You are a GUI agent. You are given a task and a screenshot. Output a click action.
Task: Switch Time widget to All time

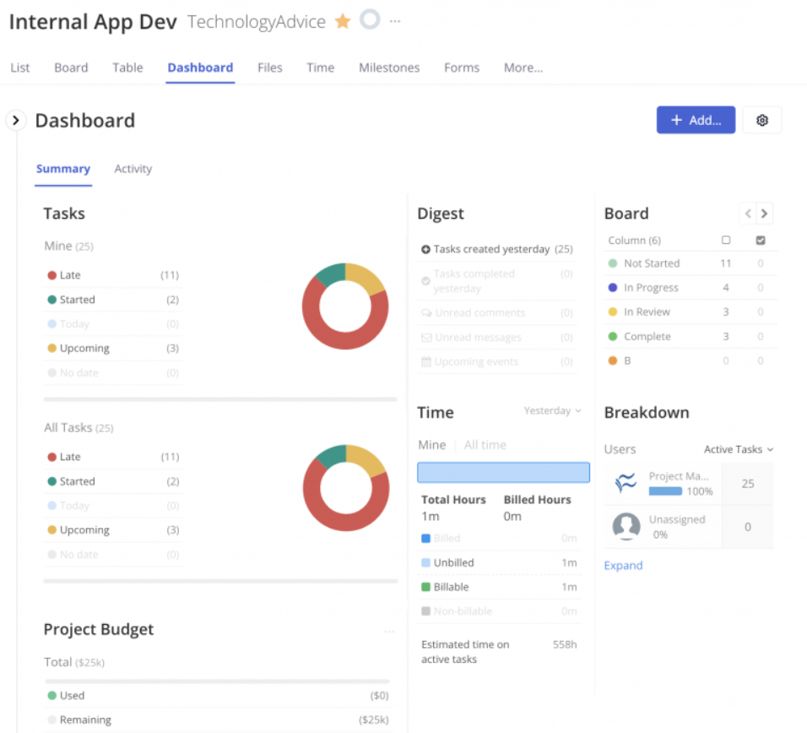pyautogui.click(x=485, y=445)
